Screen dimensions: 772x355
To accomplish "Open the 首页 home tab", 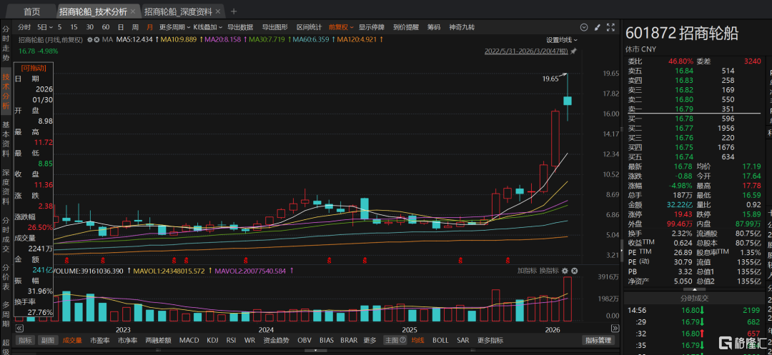I will 32,11.
